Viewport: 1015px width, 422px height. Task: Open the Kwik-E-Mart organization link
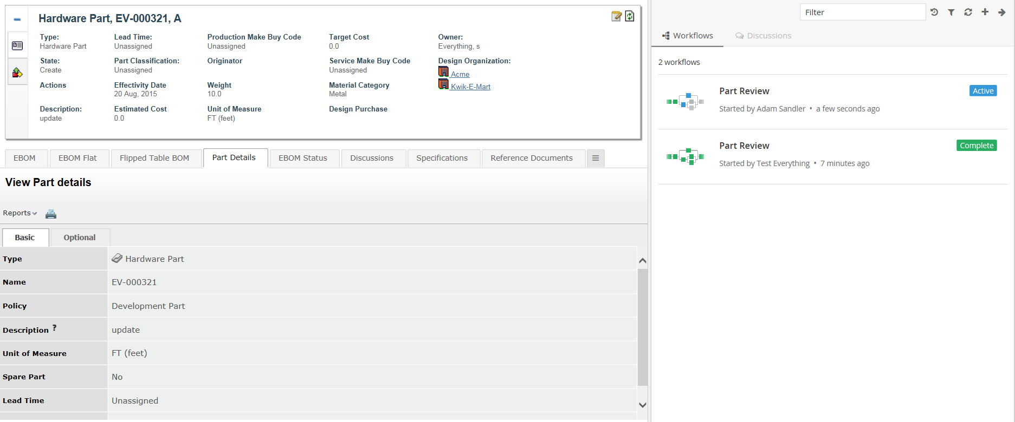470,87
